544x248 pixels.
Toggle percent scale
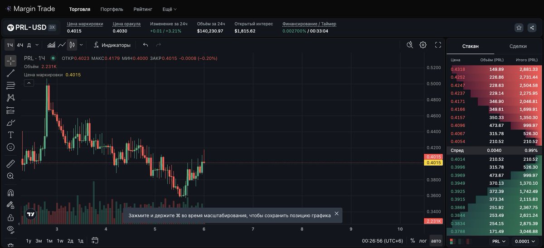(x=413, y=241)
